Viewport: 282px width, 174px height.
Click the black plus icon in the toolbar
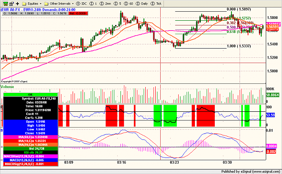click(18, 4)
